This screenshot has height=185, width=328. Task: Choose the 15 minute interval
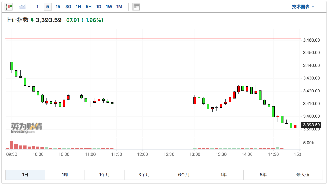tap(58, 7)
